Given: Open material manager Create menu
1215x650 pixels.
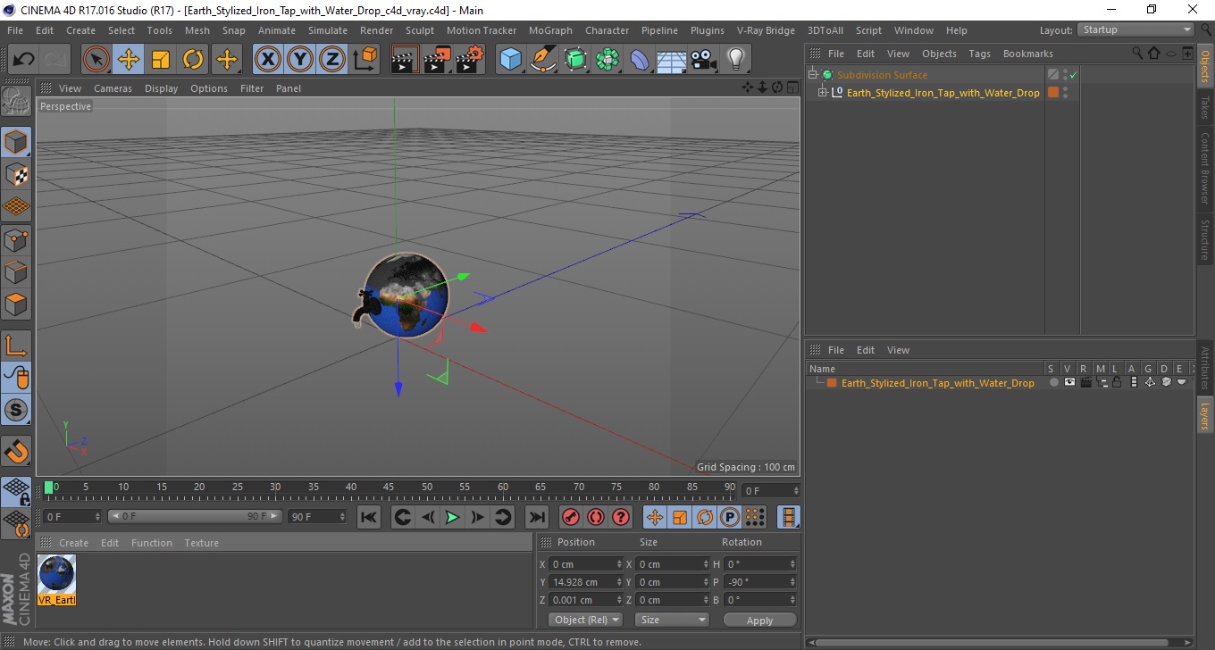Looking at the screenshot, I should (x=74, y=543).
